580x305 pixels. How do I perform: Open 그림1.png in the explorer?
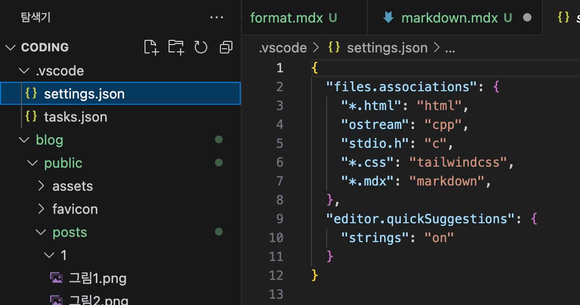pos(120,278)
